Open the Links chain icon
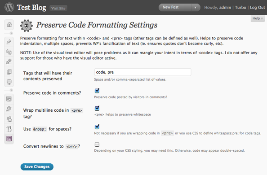 pyautogui.click(x=9, y=61)
